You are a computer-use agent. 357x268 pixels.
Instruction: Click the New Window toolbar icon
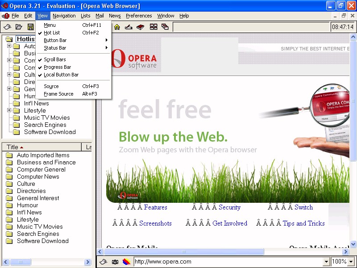pos(7,27)
